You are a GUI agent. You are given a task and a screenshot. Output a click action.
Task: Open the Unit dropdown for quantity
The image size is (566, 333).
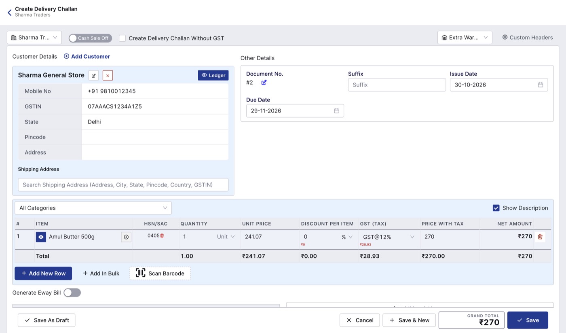coord(226,237)
